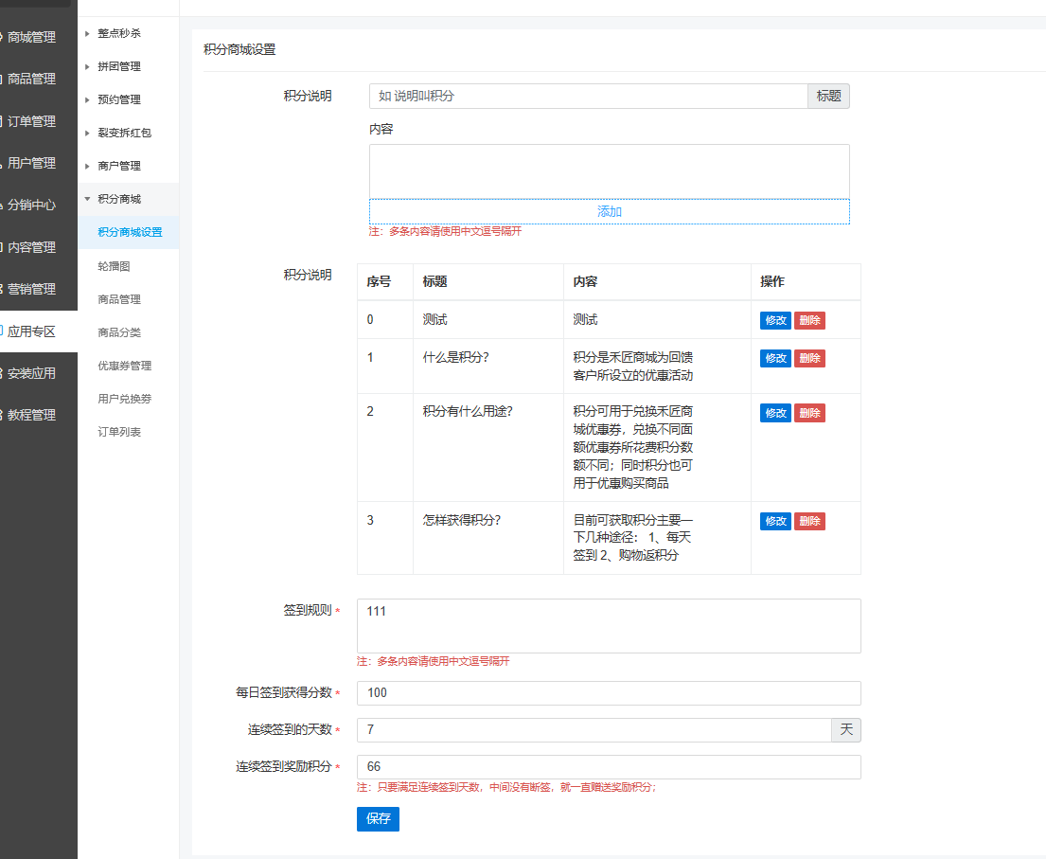This screenshot has height=859, width=1046.
Task: Open the 优惠券管理 submenu item
Action: 125,365
